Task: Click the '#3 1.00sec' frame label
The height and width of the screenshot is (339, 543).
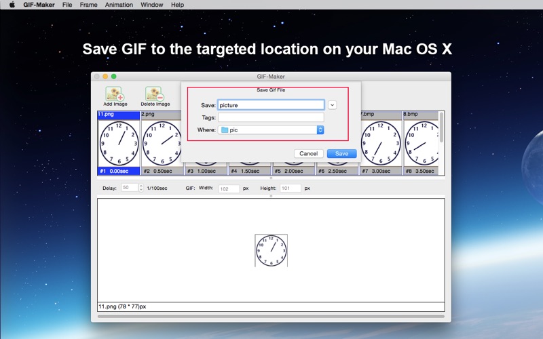Action: pyautogui.click(x=201, y=171)
